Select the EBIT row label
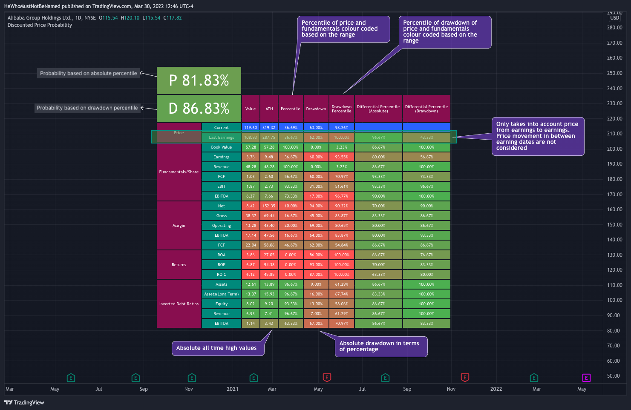Screen dimensions: 631x410 click(222, 186)
